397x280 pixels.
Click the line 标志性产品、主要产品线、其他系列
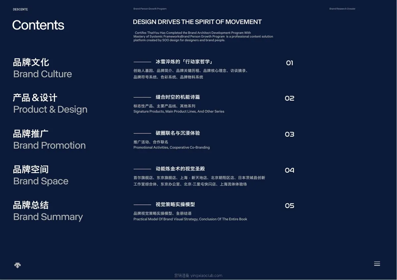(x=164, y=106)
